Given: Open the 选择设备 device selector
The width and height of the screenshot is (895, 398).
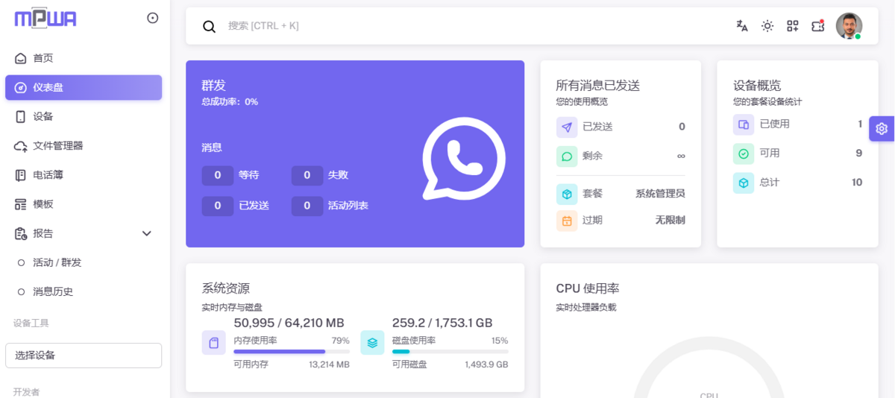Looking at the screenshot, I should (84, 356).
